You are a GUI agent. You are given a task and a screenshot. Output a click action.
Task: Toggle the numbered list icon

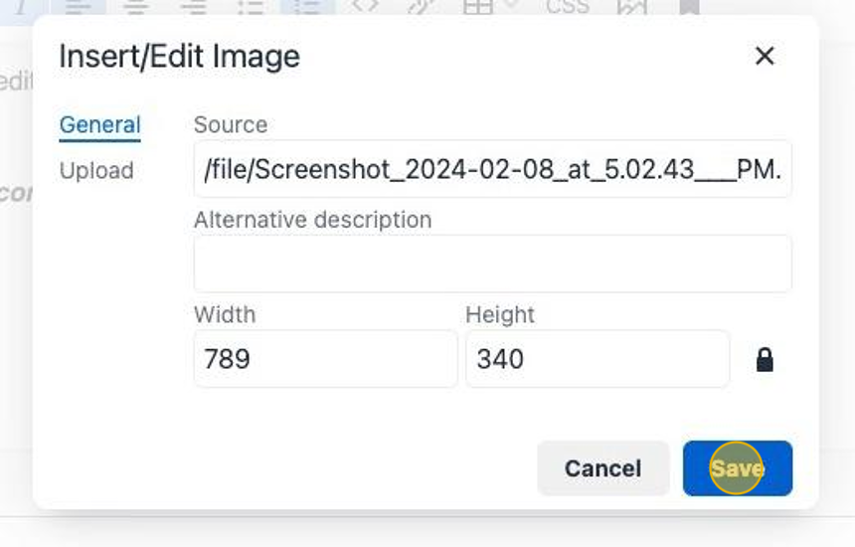point(308,6)
